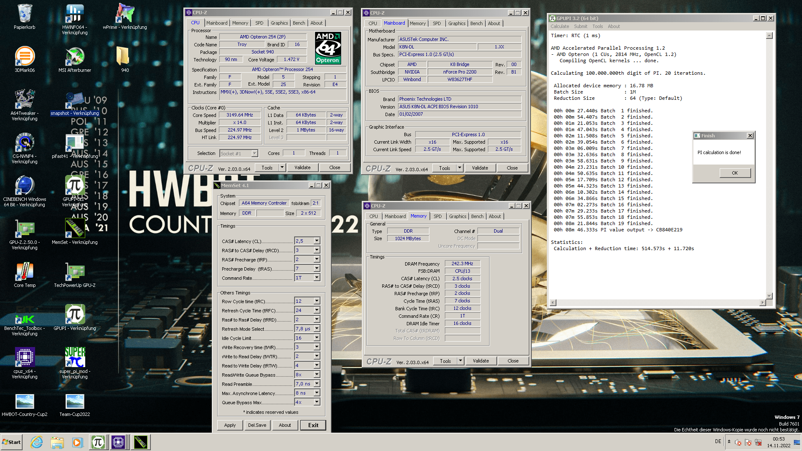Open the Calculate menu in GPUPI
This screenshot has height=451, width=802.
[560, 26]
